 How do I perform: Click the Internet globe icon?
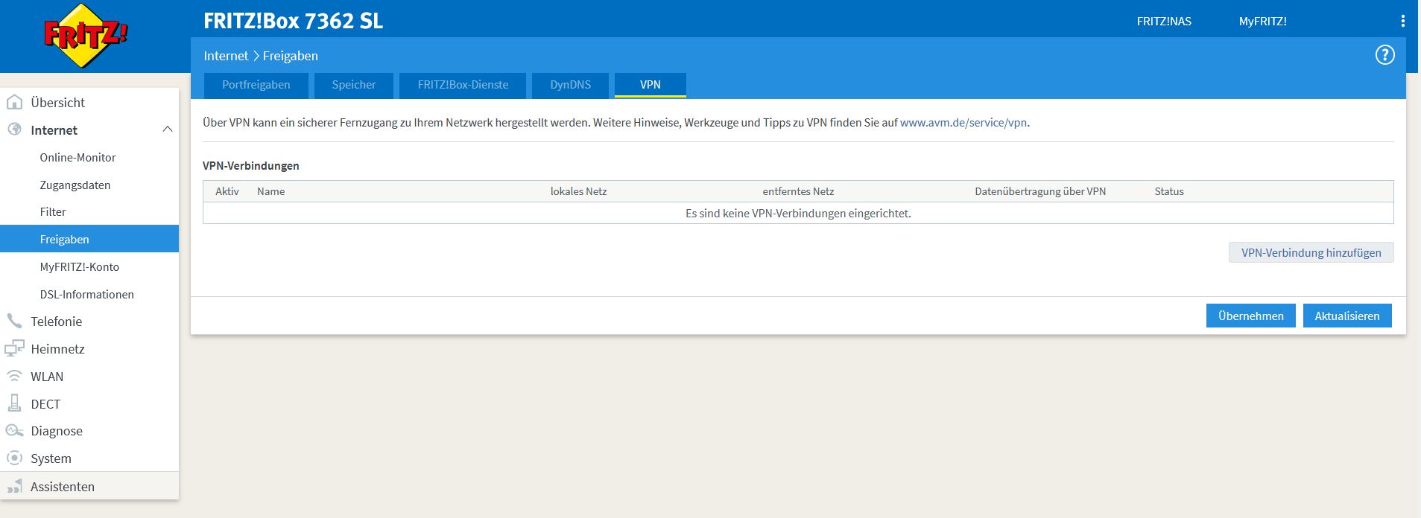[x=14, y=129]
